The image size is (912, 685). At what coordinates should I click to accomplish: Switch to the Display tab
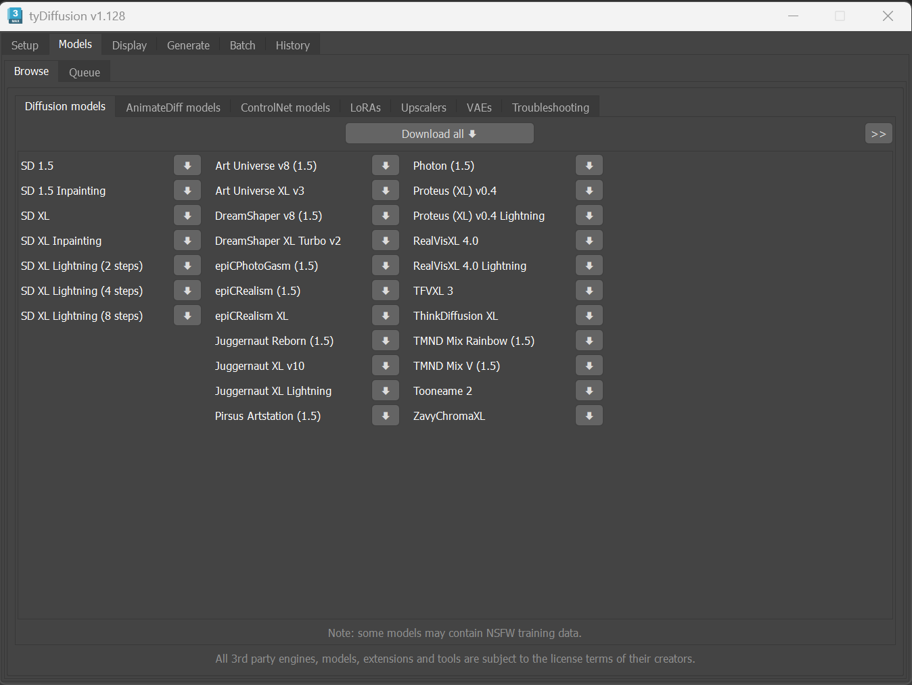tap(129, 45)
